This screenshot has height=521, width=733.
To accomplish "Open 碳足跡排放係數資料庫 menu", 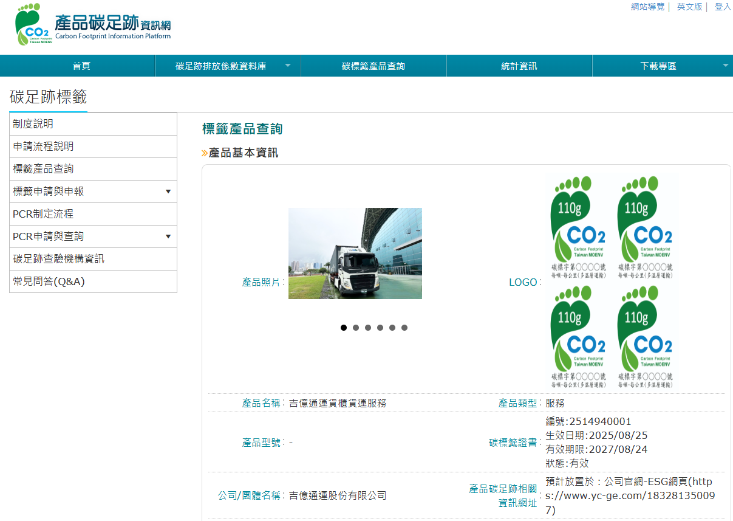I will tap(221, 66).
